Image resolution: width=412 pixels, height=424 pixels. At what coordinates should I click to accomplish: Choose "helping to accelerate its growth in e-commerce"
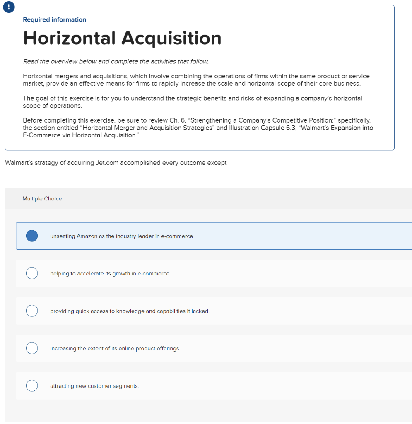click(32, 273)
